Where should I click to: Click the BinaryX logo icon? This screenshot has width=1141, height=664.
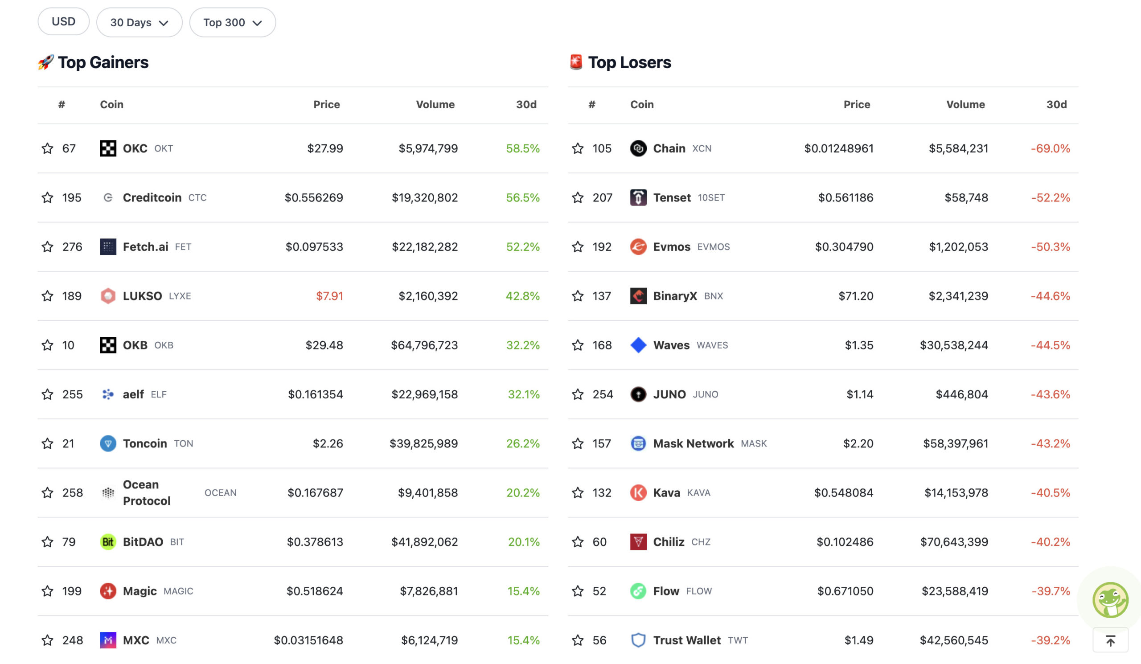[x=638, y=296]
